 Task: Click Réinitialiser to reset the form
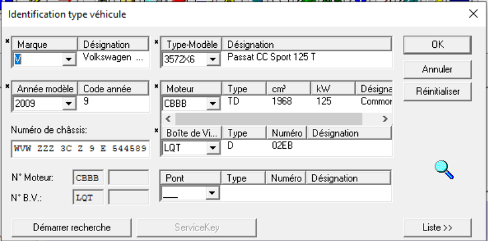pos(438,92)
